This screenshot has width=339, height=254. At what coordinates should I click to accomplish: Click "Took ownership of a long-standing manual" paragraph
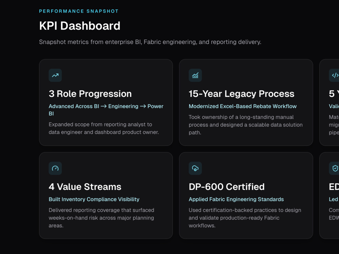245,125
